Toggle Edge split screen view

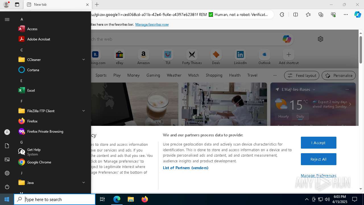[x=295, y=15]
